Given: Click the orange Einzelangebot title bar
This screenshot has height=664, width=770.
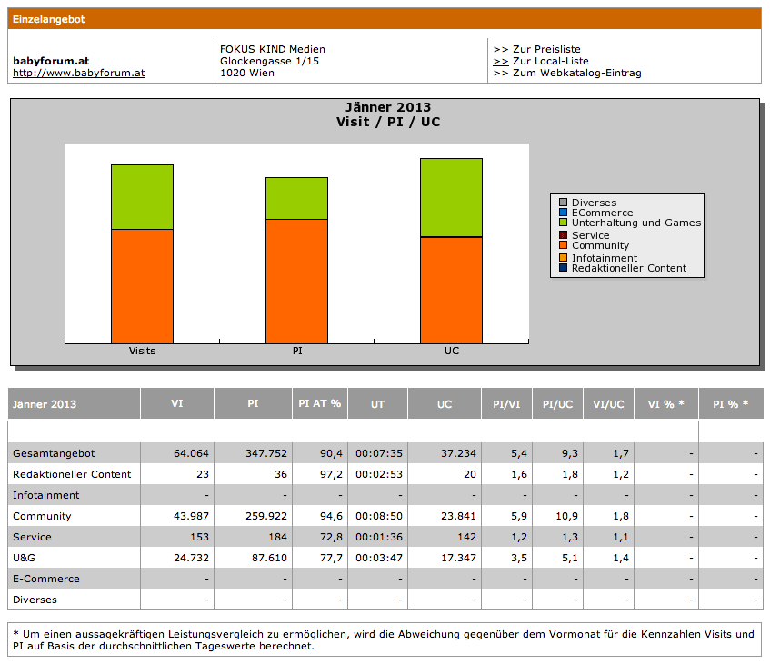Looking at the screenshot, I should (385, 19).
